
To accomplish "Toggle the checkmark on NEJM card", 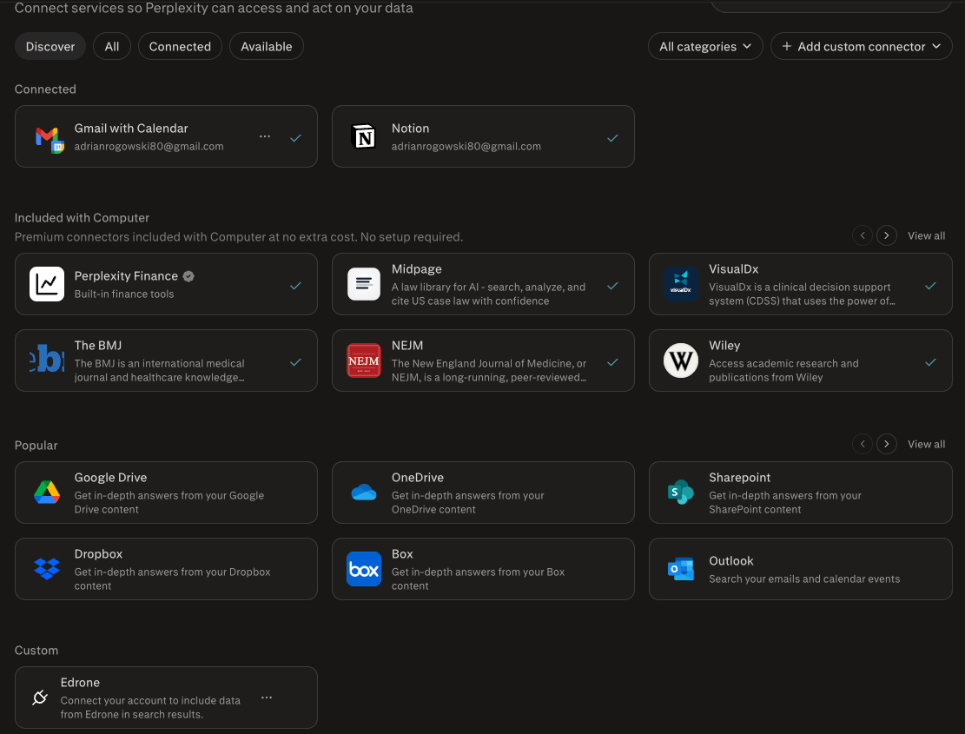I will (x=612, y=361).
